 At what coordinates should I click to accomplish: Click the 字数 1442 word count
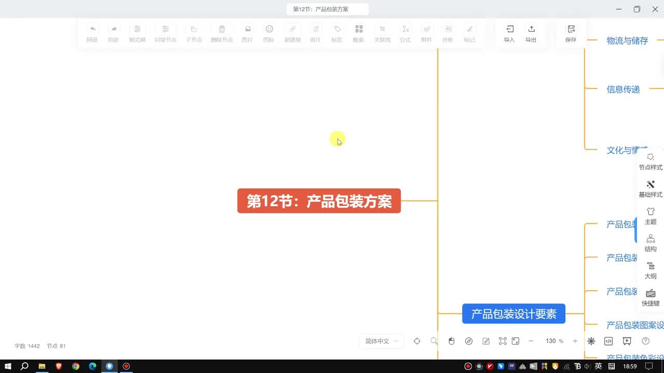(x=27, y=346)
